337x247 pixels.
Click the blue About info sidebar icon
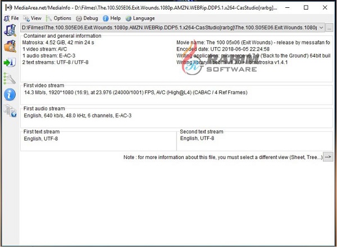point(10,94)
